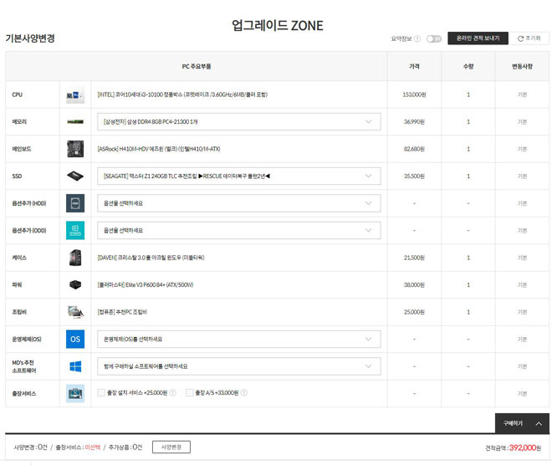Click the 사양변경 button in bottom bar

pos(171,447)
